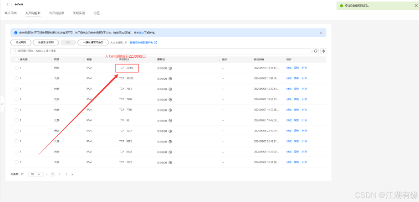
Task: Click the magnifier icon in the search box
Action: click(x=15, y=51)
